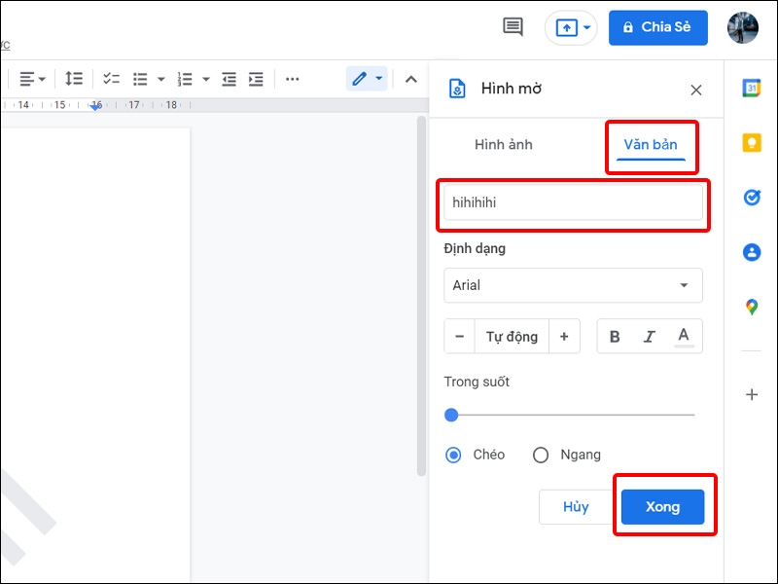Click the watermark text field 'hihihihi'

(573, 202)
